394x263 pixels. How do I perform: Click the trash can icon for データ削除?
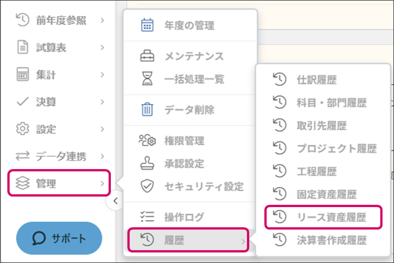[147, 110]
